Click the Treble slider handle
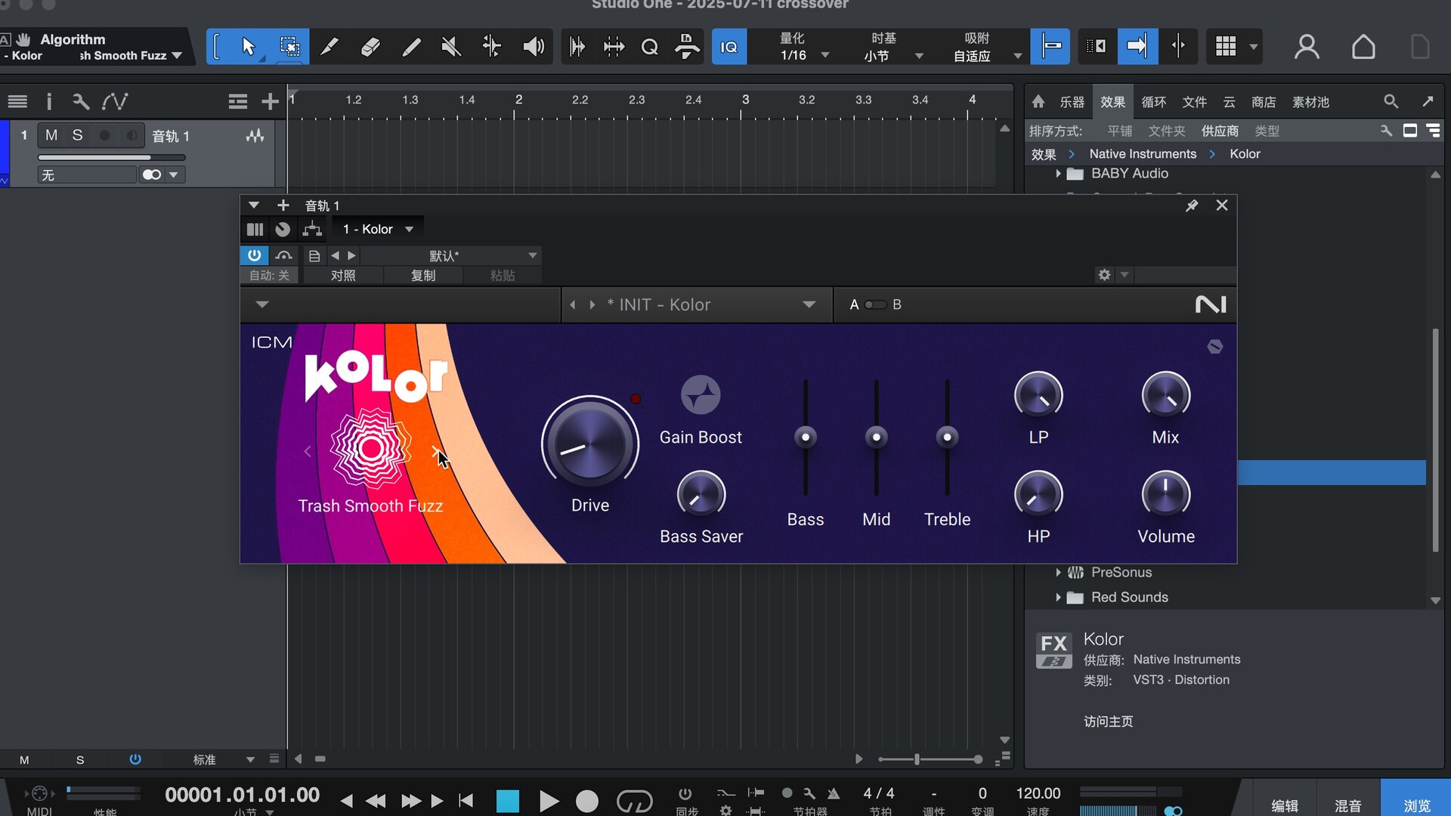This screenshot has height=816, width=1451. (x=947, y=437)
